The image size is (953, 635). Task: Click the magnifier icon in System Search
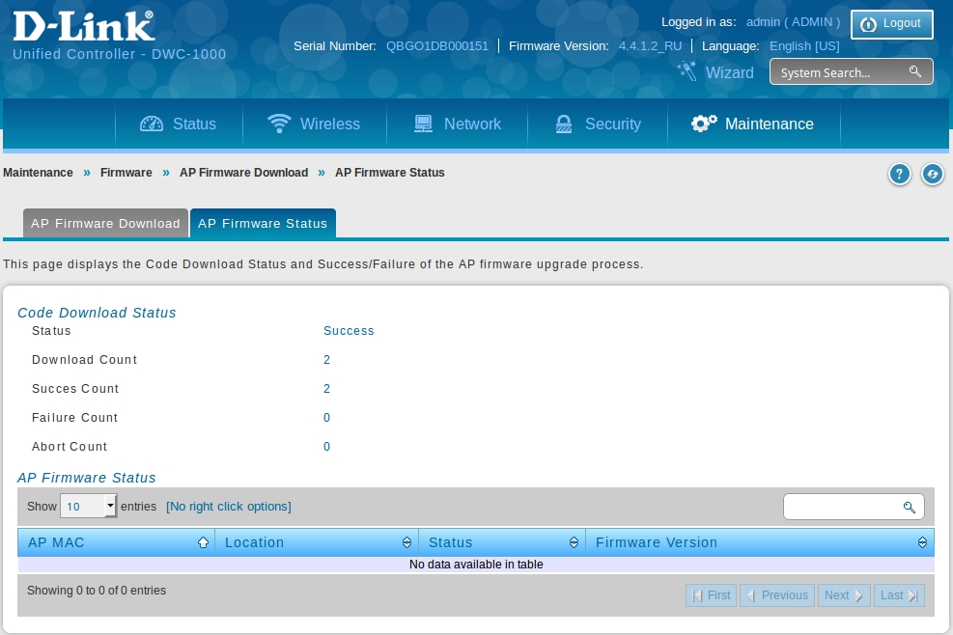tap(914, 72)
